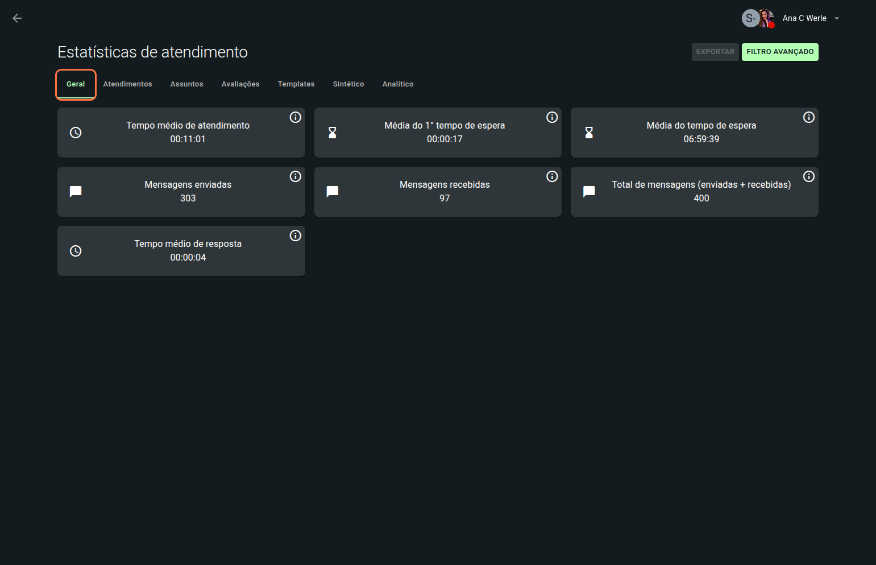876x565 pixels.
Task: Open info for Total de mensagens card
Action: click(808, 176)
